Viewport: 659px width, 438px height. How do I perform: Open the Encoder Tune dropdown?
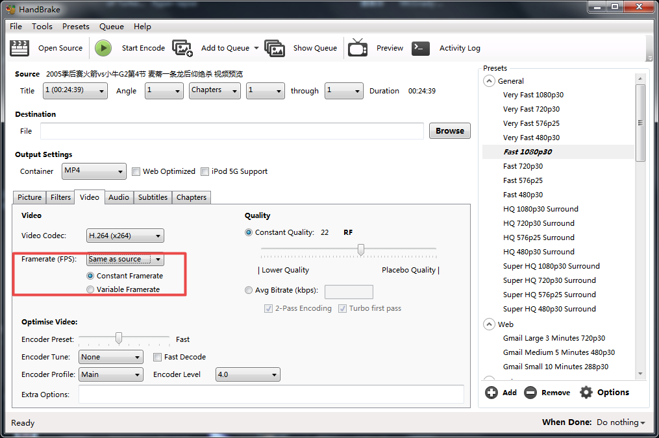pyautogui.click(x=111, y=357)
